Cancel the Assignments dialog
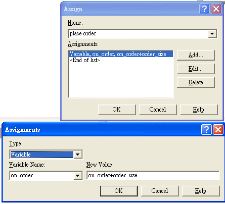Screen dimensions: 225x204 [x=160, y=191]
